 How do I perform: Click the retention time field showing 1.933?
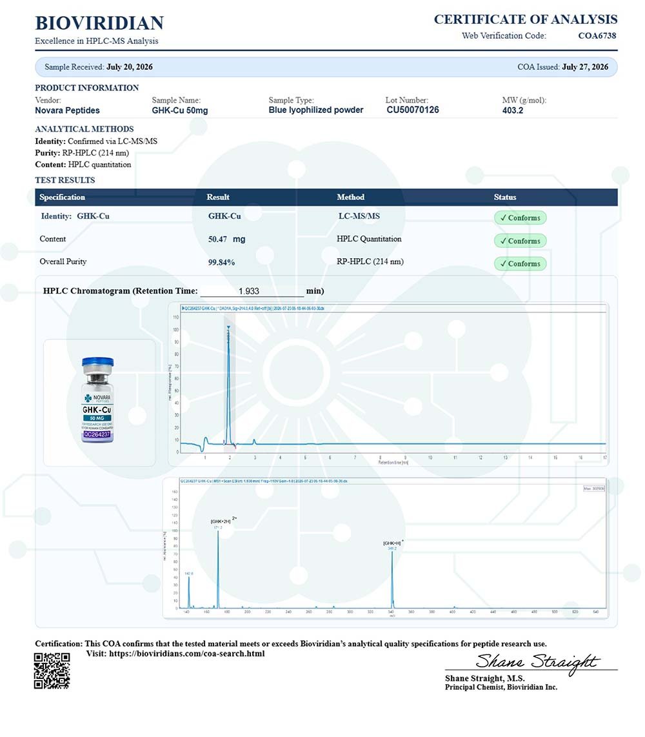(252, 292)
